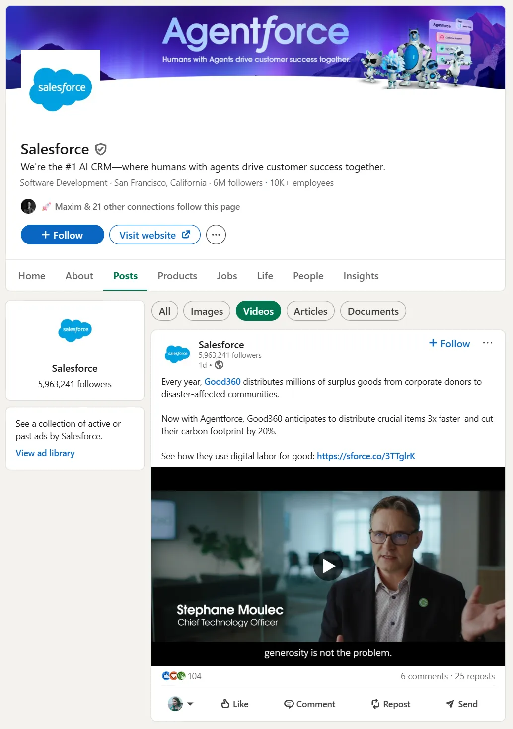Switch to the About tab
The height and width of the screenshot is (729, 513).
[x=78, y=276]
